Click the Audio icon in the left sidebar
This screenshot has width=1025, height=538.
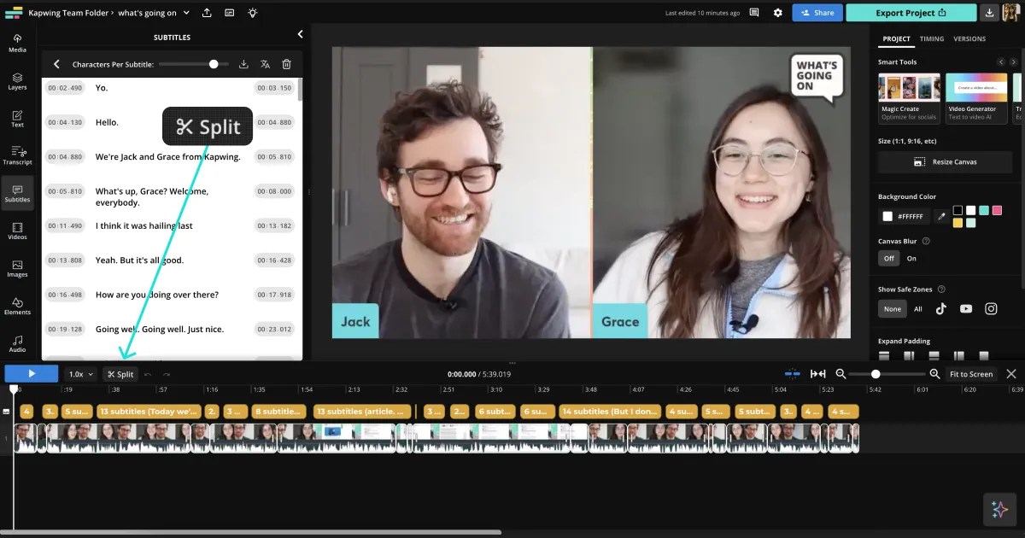[x=17, y=343]
